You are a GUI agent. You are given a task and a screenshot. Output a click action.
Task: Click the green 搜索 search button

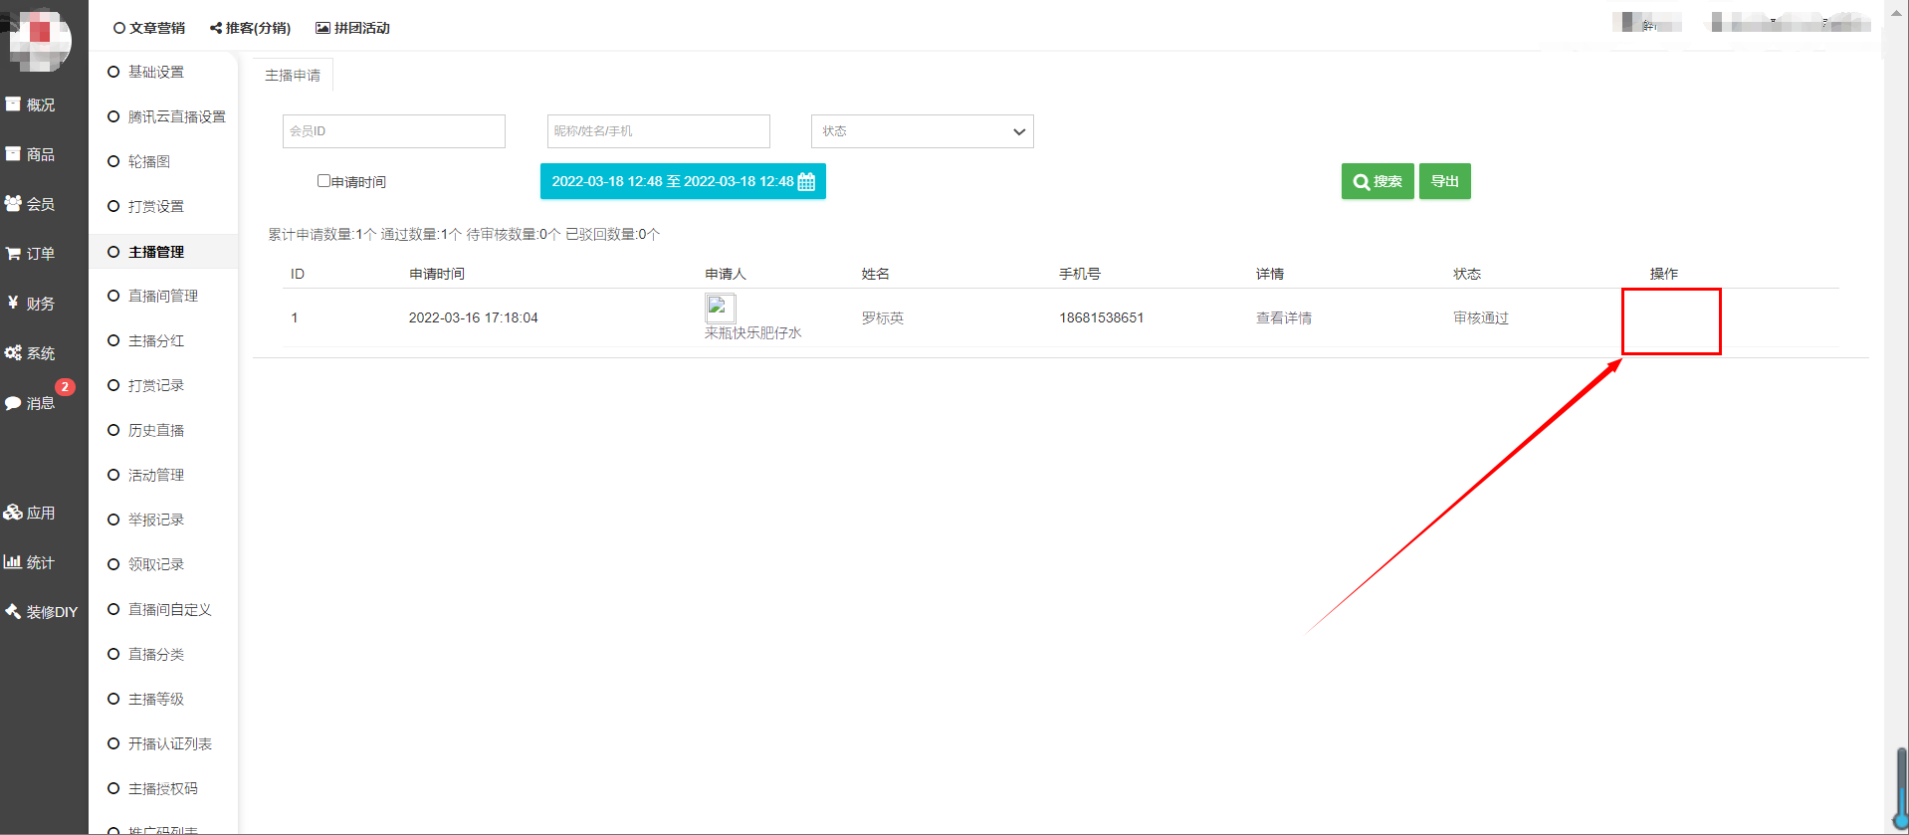click(1377, 181)
